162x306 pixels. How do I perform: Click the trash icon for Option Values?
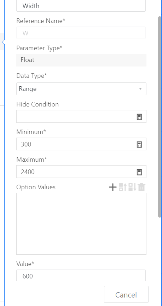141,187
